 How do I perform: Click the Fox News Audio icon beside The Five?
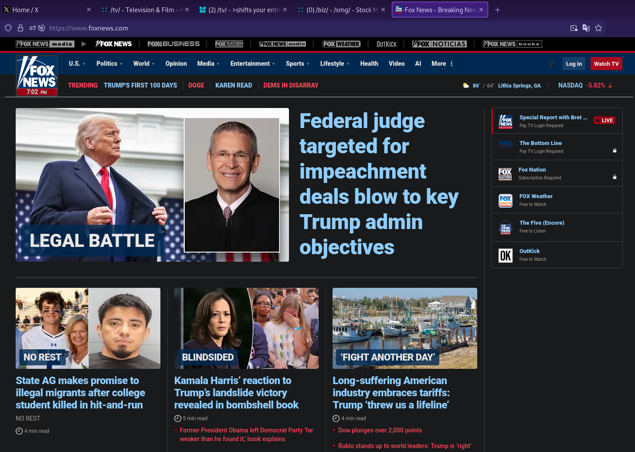pyautogui.click(x=506, y=227)
